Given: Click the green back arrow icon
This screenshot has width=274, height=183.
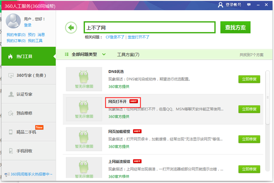Looking at the screenshot, I should 71,28.
